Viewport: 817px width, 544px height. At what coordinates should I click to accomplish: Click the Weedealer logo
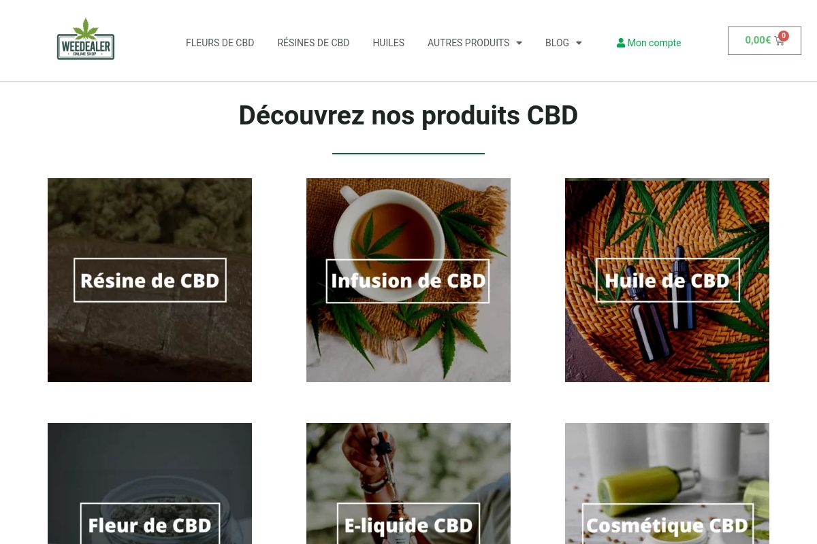[x=86, y=39]
